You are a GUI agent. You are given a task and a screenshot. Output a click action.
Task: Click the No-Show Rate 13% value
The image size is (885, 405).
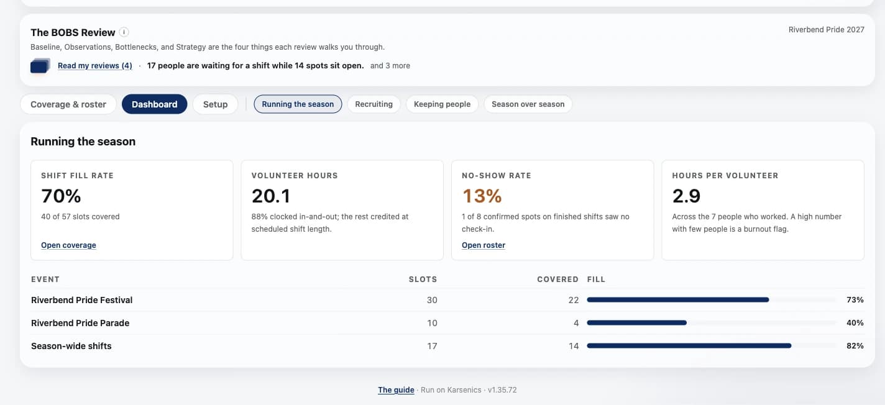point(482,196)
